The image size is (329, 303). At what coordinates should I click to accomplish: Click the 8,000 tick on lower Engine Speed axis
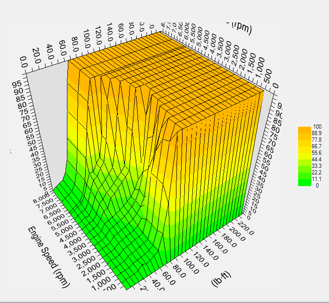point(41,198)
